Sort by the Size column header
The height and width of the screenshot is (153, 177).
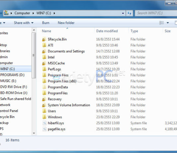[x=167, y=31]
